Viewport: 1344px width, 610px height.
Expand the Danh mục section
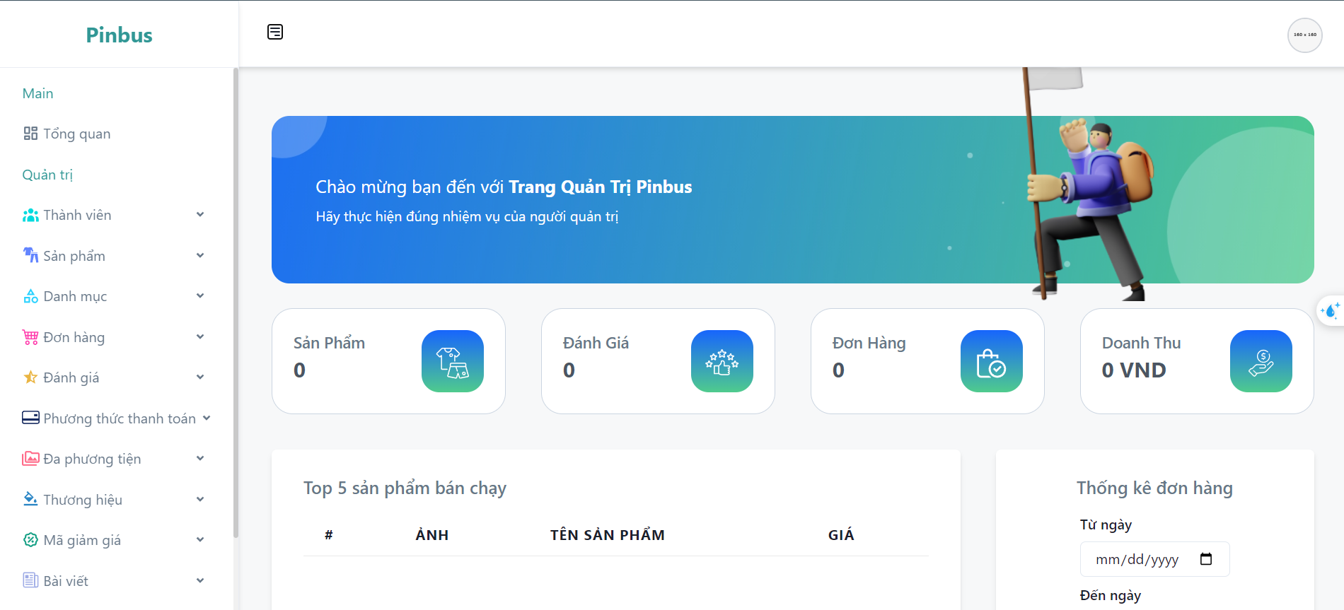[x=200, y=295]
